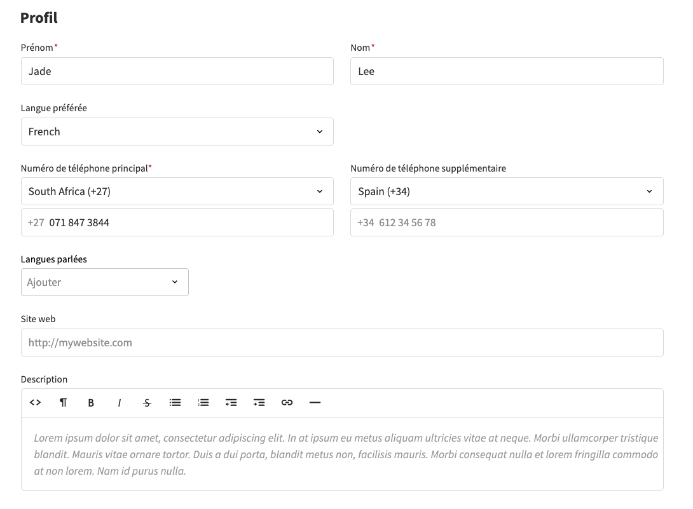Insert a horizontal rule into the description
The height and width of the screenshot is (509, 693).
click(315, 402)
